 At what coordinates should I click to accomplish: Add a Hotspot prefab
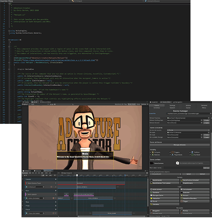point(195,195)
